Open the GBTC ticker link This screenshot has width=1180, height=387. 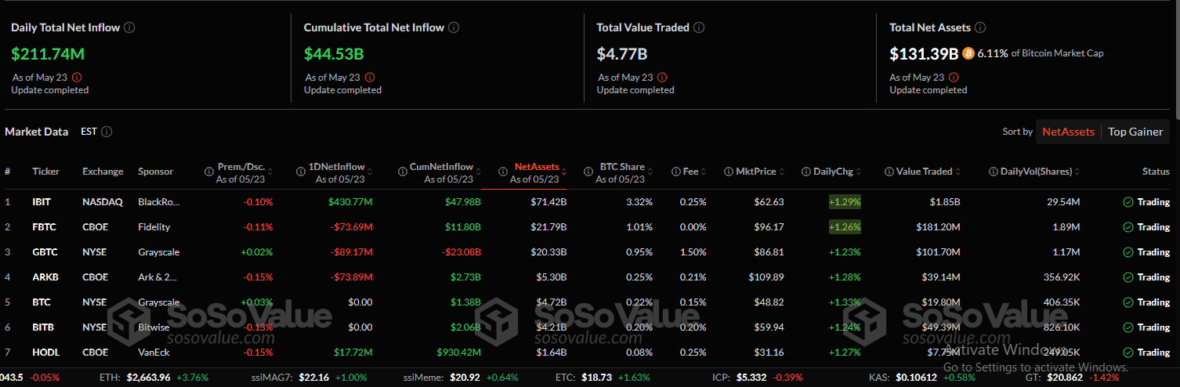coord(44,252)
